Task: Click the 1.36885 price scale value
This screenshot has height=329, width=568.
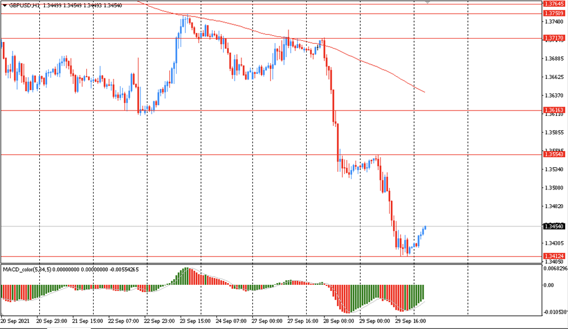Action: 554,58
